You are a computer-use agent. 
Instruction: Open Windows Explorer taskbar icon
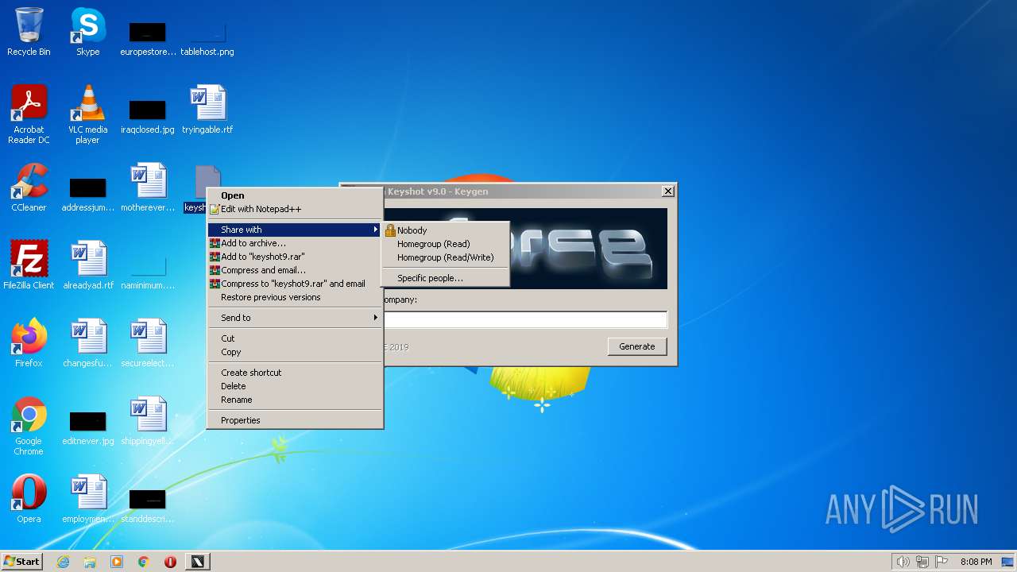pyautogui.click(x=90, y=562)
